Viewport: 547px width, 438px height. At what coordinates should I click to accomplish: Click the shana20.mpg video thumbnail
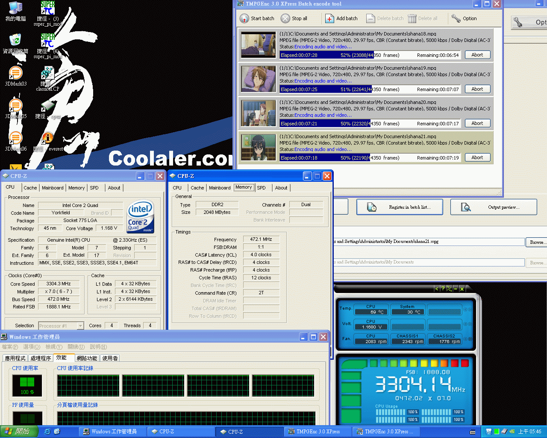(259, 113)
